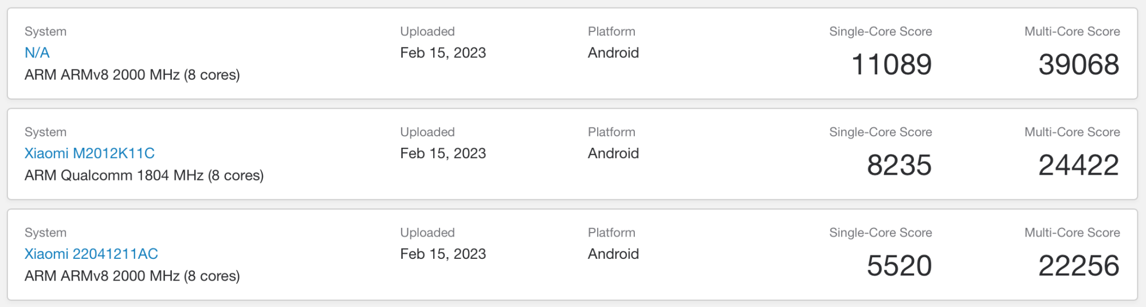The height and width of the screenshot is (307, 1146).
Task: Click the Uploaded date of Xiaomi M2012K11C
Action: click(442, 153)
